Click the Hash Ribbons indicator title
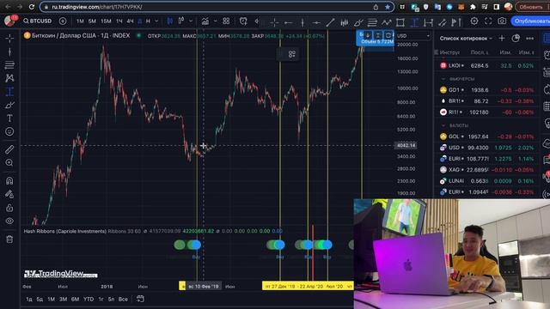The height and width of the screenshot is (309, 550). coord(65,231)
